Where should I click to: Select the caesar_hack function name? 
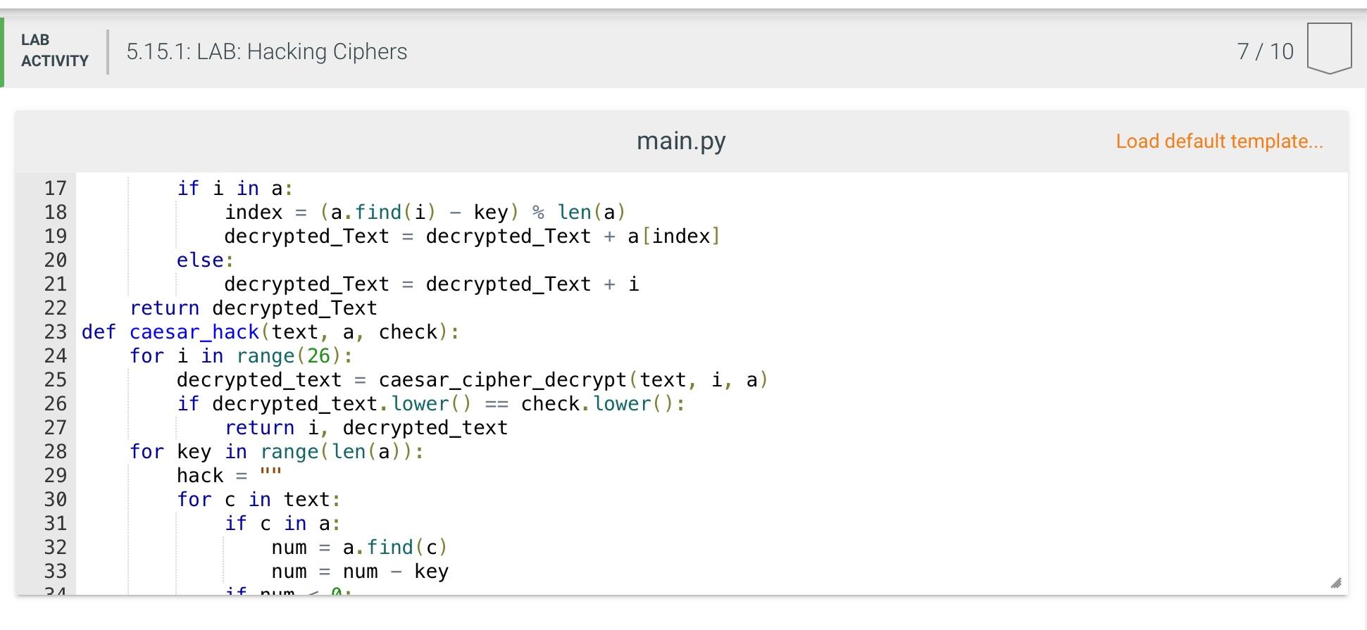click(x=192, y=332)
